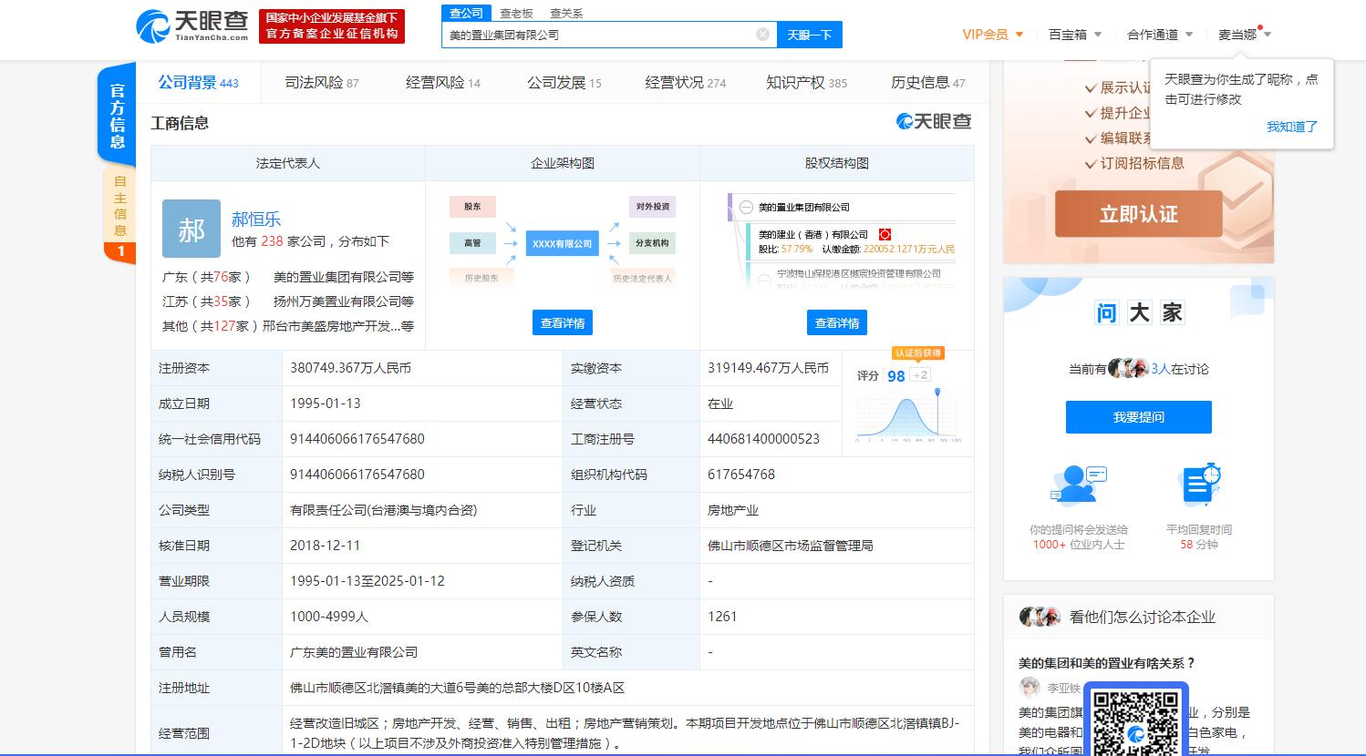Click former name 广东美的置业有限公司
Screen dimensions: 1366x756
click(x=354, y=652)
